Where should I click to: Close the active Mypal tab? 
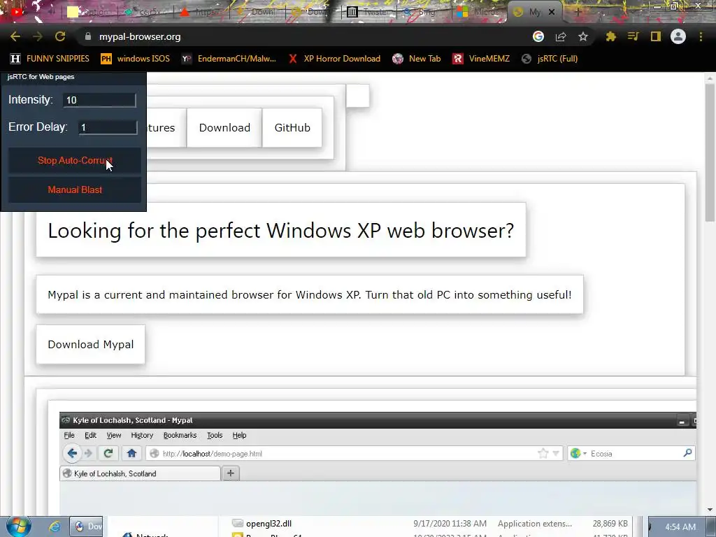552,13
